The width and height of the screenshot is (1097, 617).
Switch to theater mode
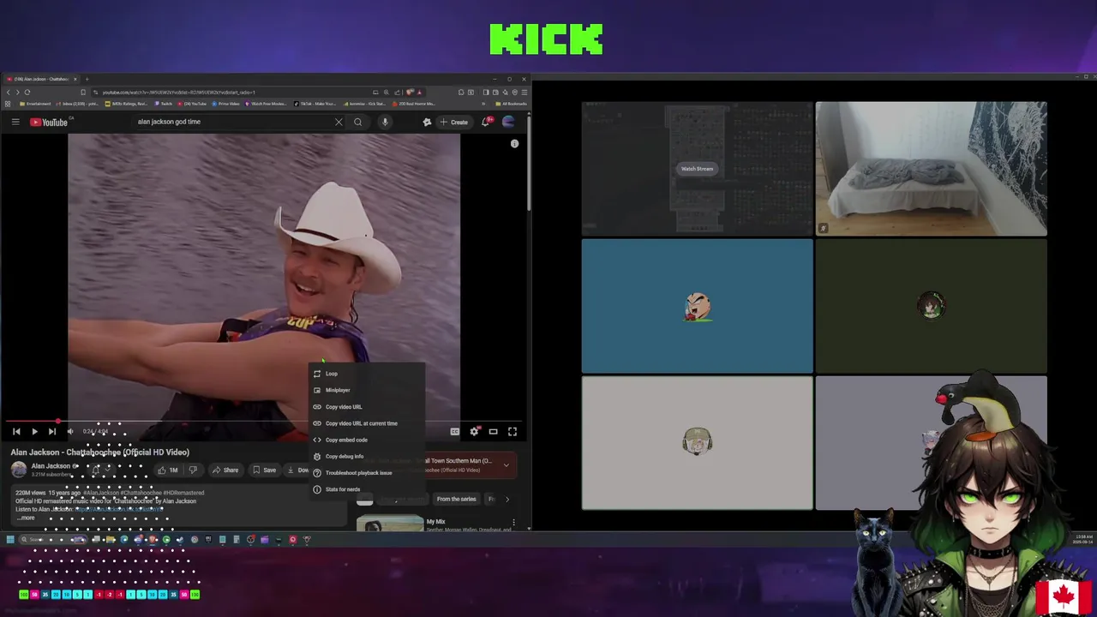click(x=493, y=432)
